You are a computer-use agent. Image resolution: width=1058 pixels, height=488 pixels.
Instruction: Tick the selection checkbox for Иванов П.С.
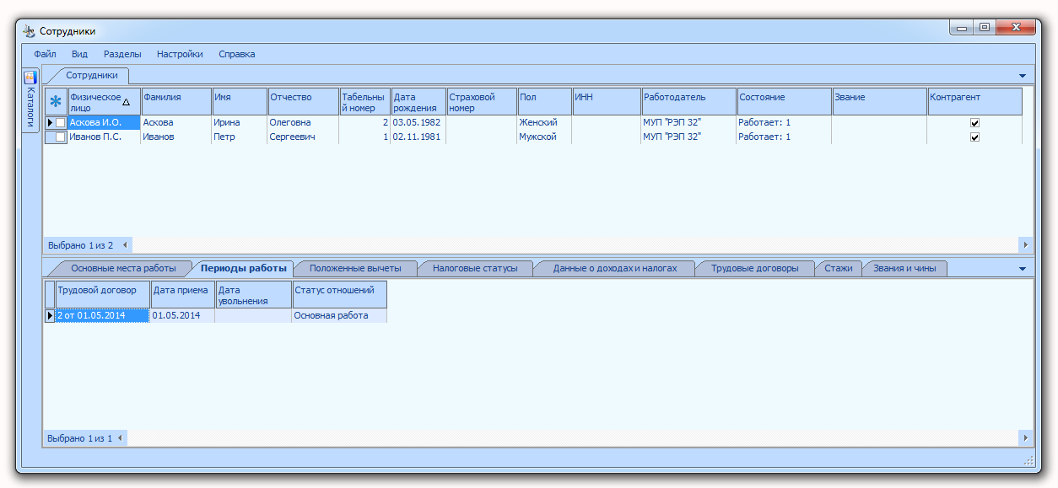[x=61, y=137]
